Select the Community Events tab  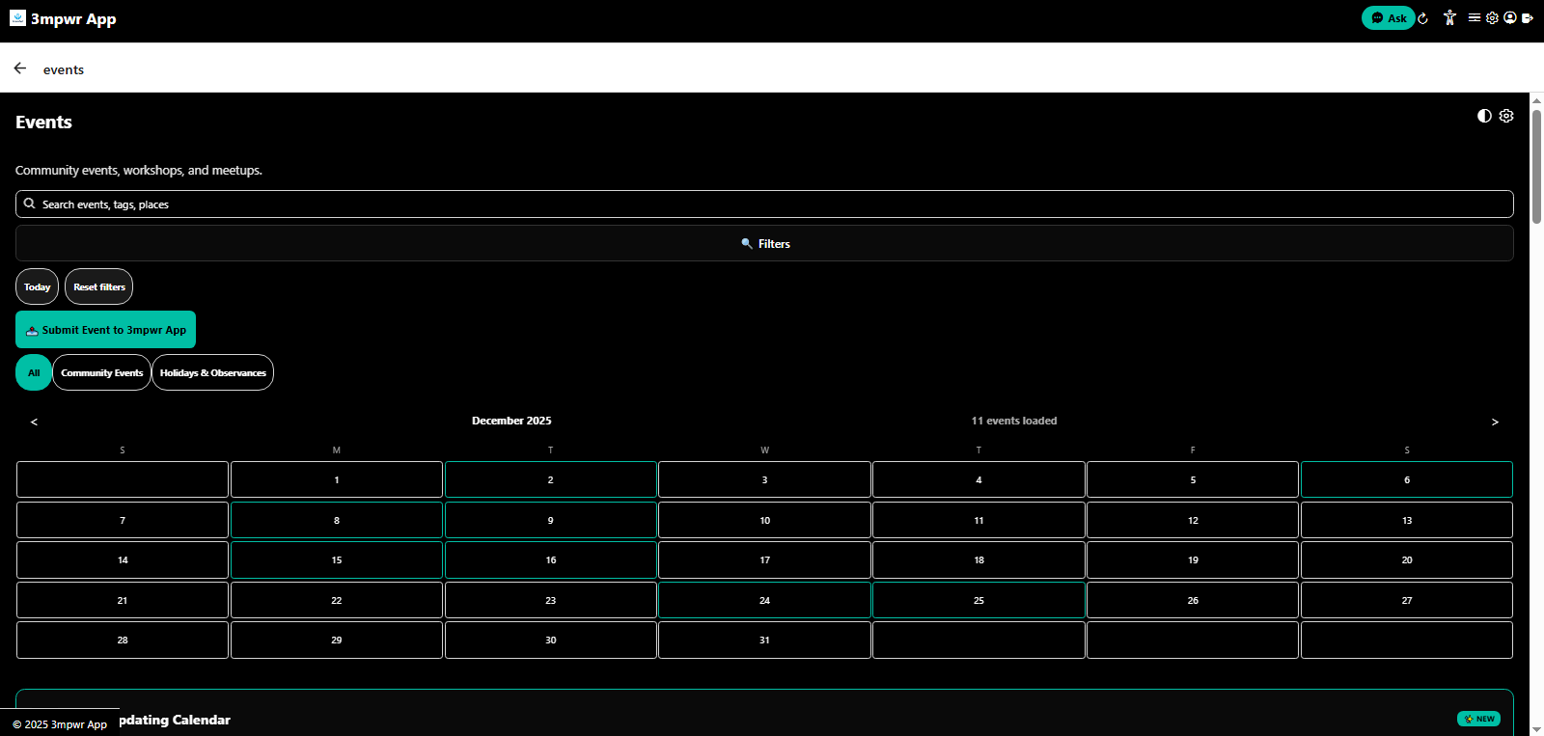(101, 373)
